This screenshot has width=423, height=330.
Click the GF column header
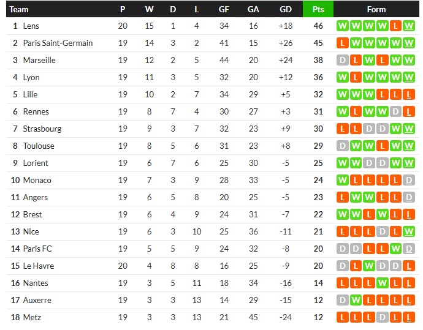point(224,9)
